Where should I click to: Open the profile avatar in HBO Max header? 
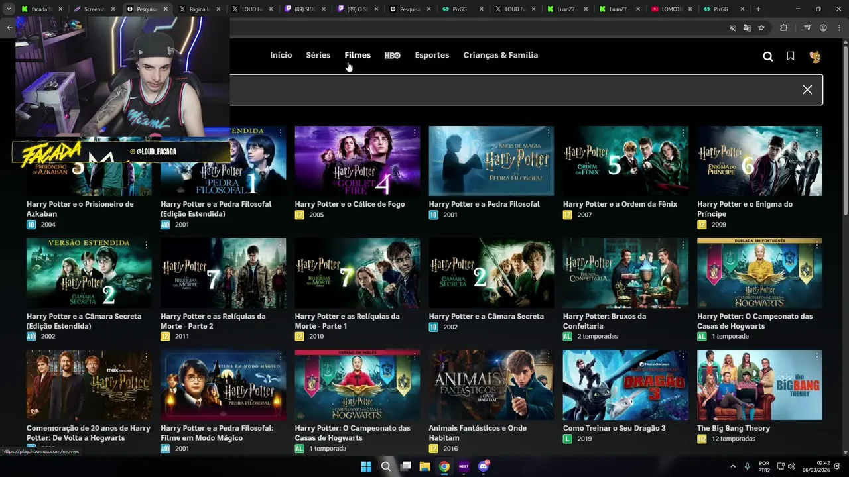point(815,56)
